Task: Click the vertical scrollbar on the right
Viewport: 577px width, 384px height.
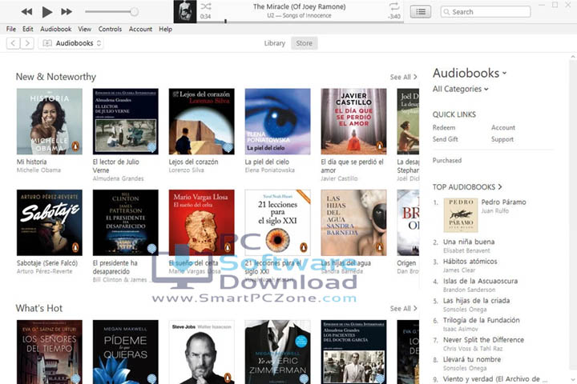Action: coord(573,217)
